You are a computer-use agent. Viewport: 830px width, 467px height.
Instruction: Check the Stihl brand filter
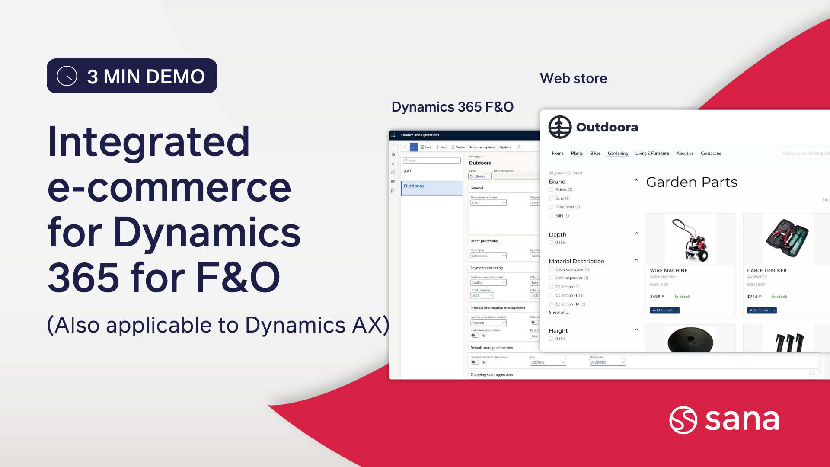[x=551, y=216]
